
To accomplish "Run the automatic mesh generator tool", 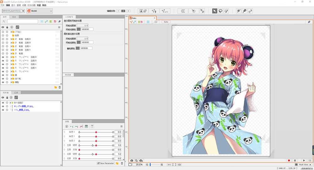I will coord(165,11).
